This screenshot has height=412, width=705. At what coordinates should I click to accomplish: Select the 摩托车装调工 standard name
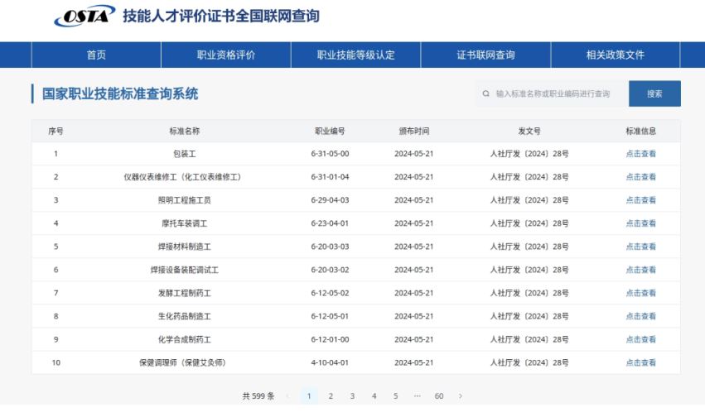pyautogui.click(x=185, y=223)
